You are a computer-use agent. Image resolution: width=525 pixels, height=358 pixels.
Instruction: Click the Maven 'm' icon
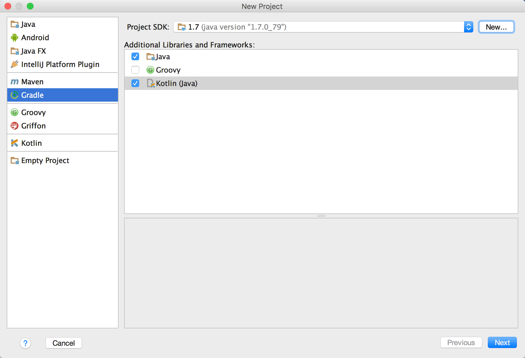(15, 82)
